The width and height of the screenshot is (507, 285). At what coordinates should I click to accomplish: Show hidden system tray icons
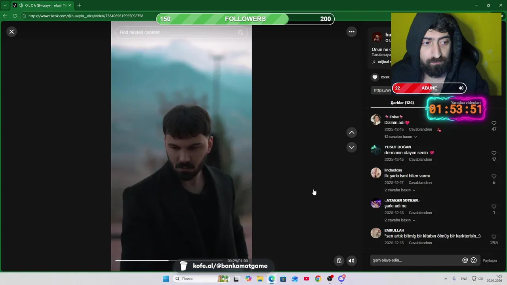coord(445,279)
